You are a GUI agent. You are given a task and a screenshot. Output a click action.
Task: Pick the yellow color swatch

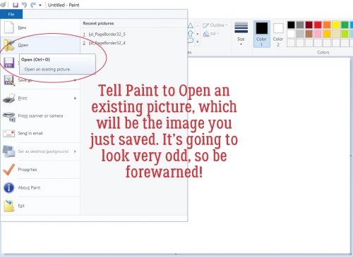(335, 25)
